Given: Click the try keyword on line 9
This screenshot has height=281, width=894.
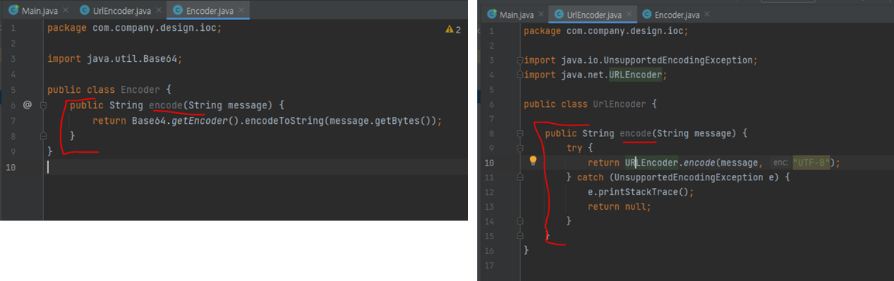Looking at the screenshot, I should click(574, 148).
